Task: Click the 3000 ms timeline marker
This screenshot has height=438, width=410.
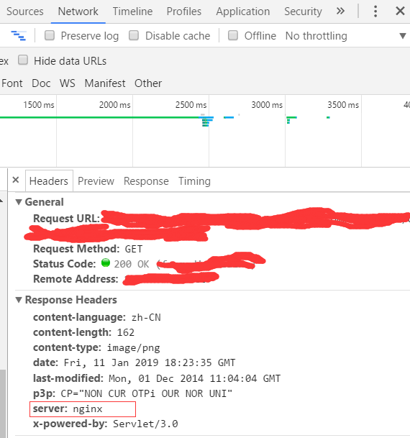Action: coord(267,105)
